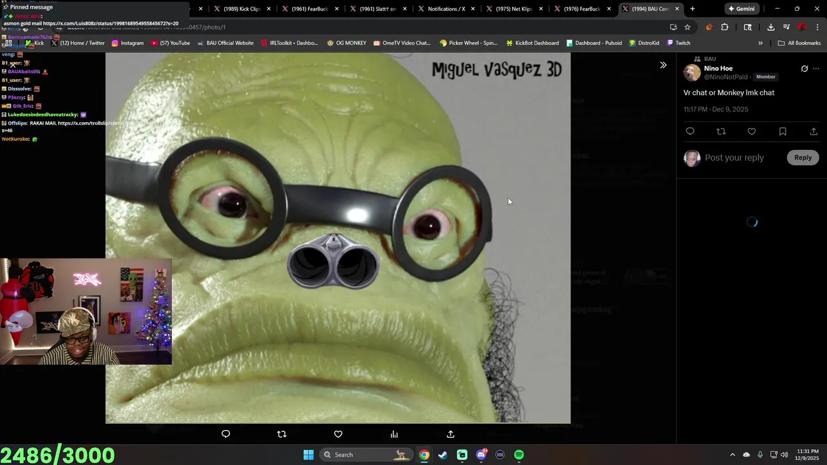Open the Kick bookmark
Screen dimensions: 827x465
point(34,43)
